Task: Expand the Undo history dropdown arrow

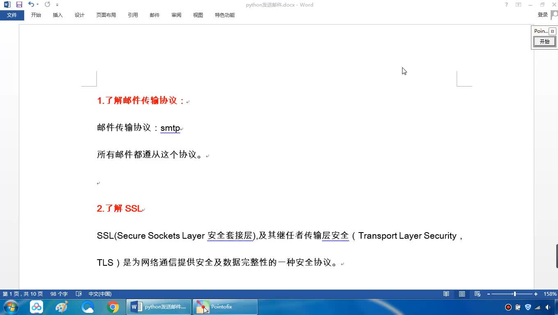Action: [38, 5]
